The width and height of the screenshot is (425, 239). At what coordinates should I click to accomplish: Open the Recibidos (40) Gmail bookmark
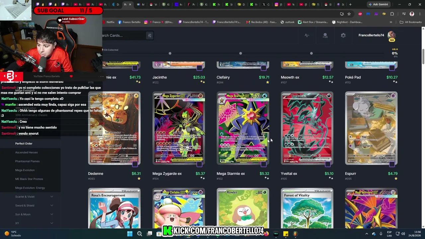tap(261, 22)
